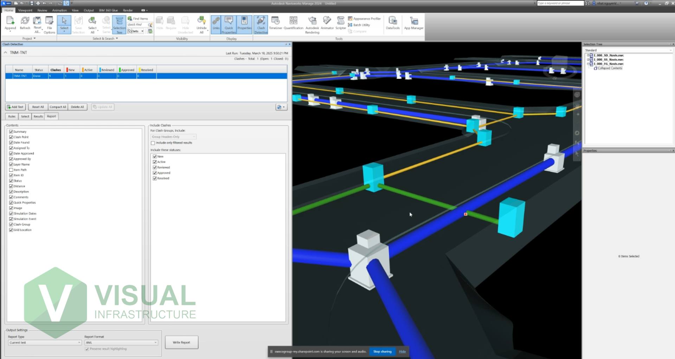Open the Report Type dropdown

point(45,343)
